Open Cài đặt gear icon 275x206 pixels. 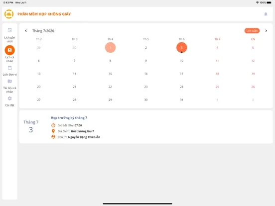[x=9, y=99]
